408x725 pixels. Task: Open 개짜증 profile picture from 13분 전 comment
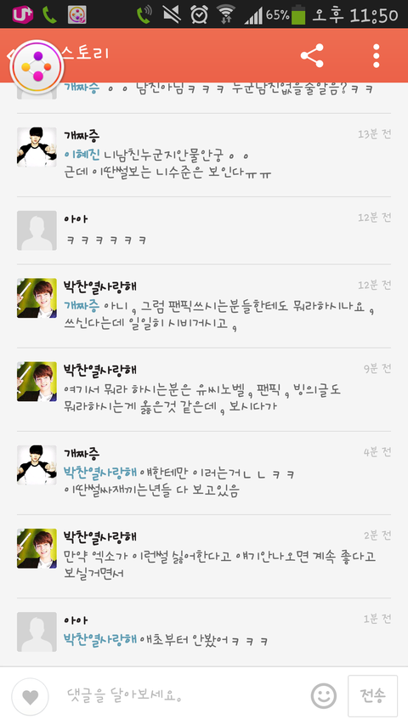click(37, 147)
